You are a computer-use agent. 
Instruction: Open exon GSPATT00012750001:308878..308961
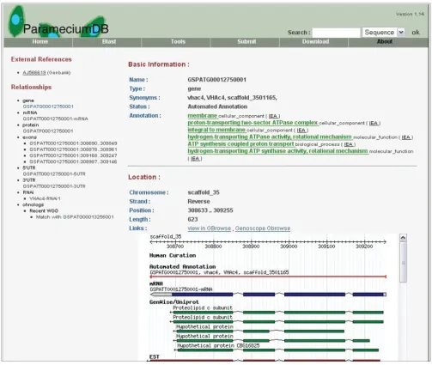point(73,149)
